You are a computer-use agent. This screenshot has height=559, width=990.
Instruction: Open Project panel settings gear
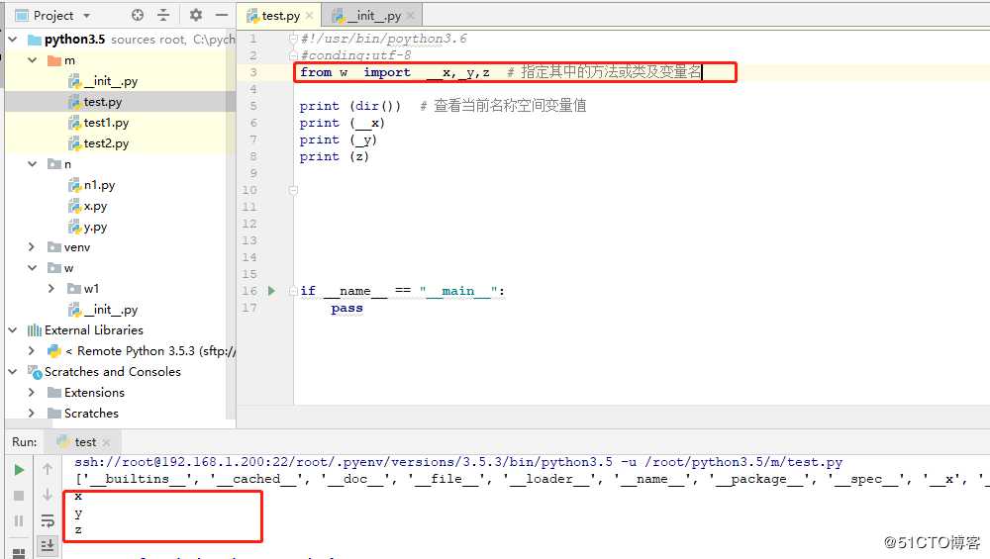click(196, 15)
